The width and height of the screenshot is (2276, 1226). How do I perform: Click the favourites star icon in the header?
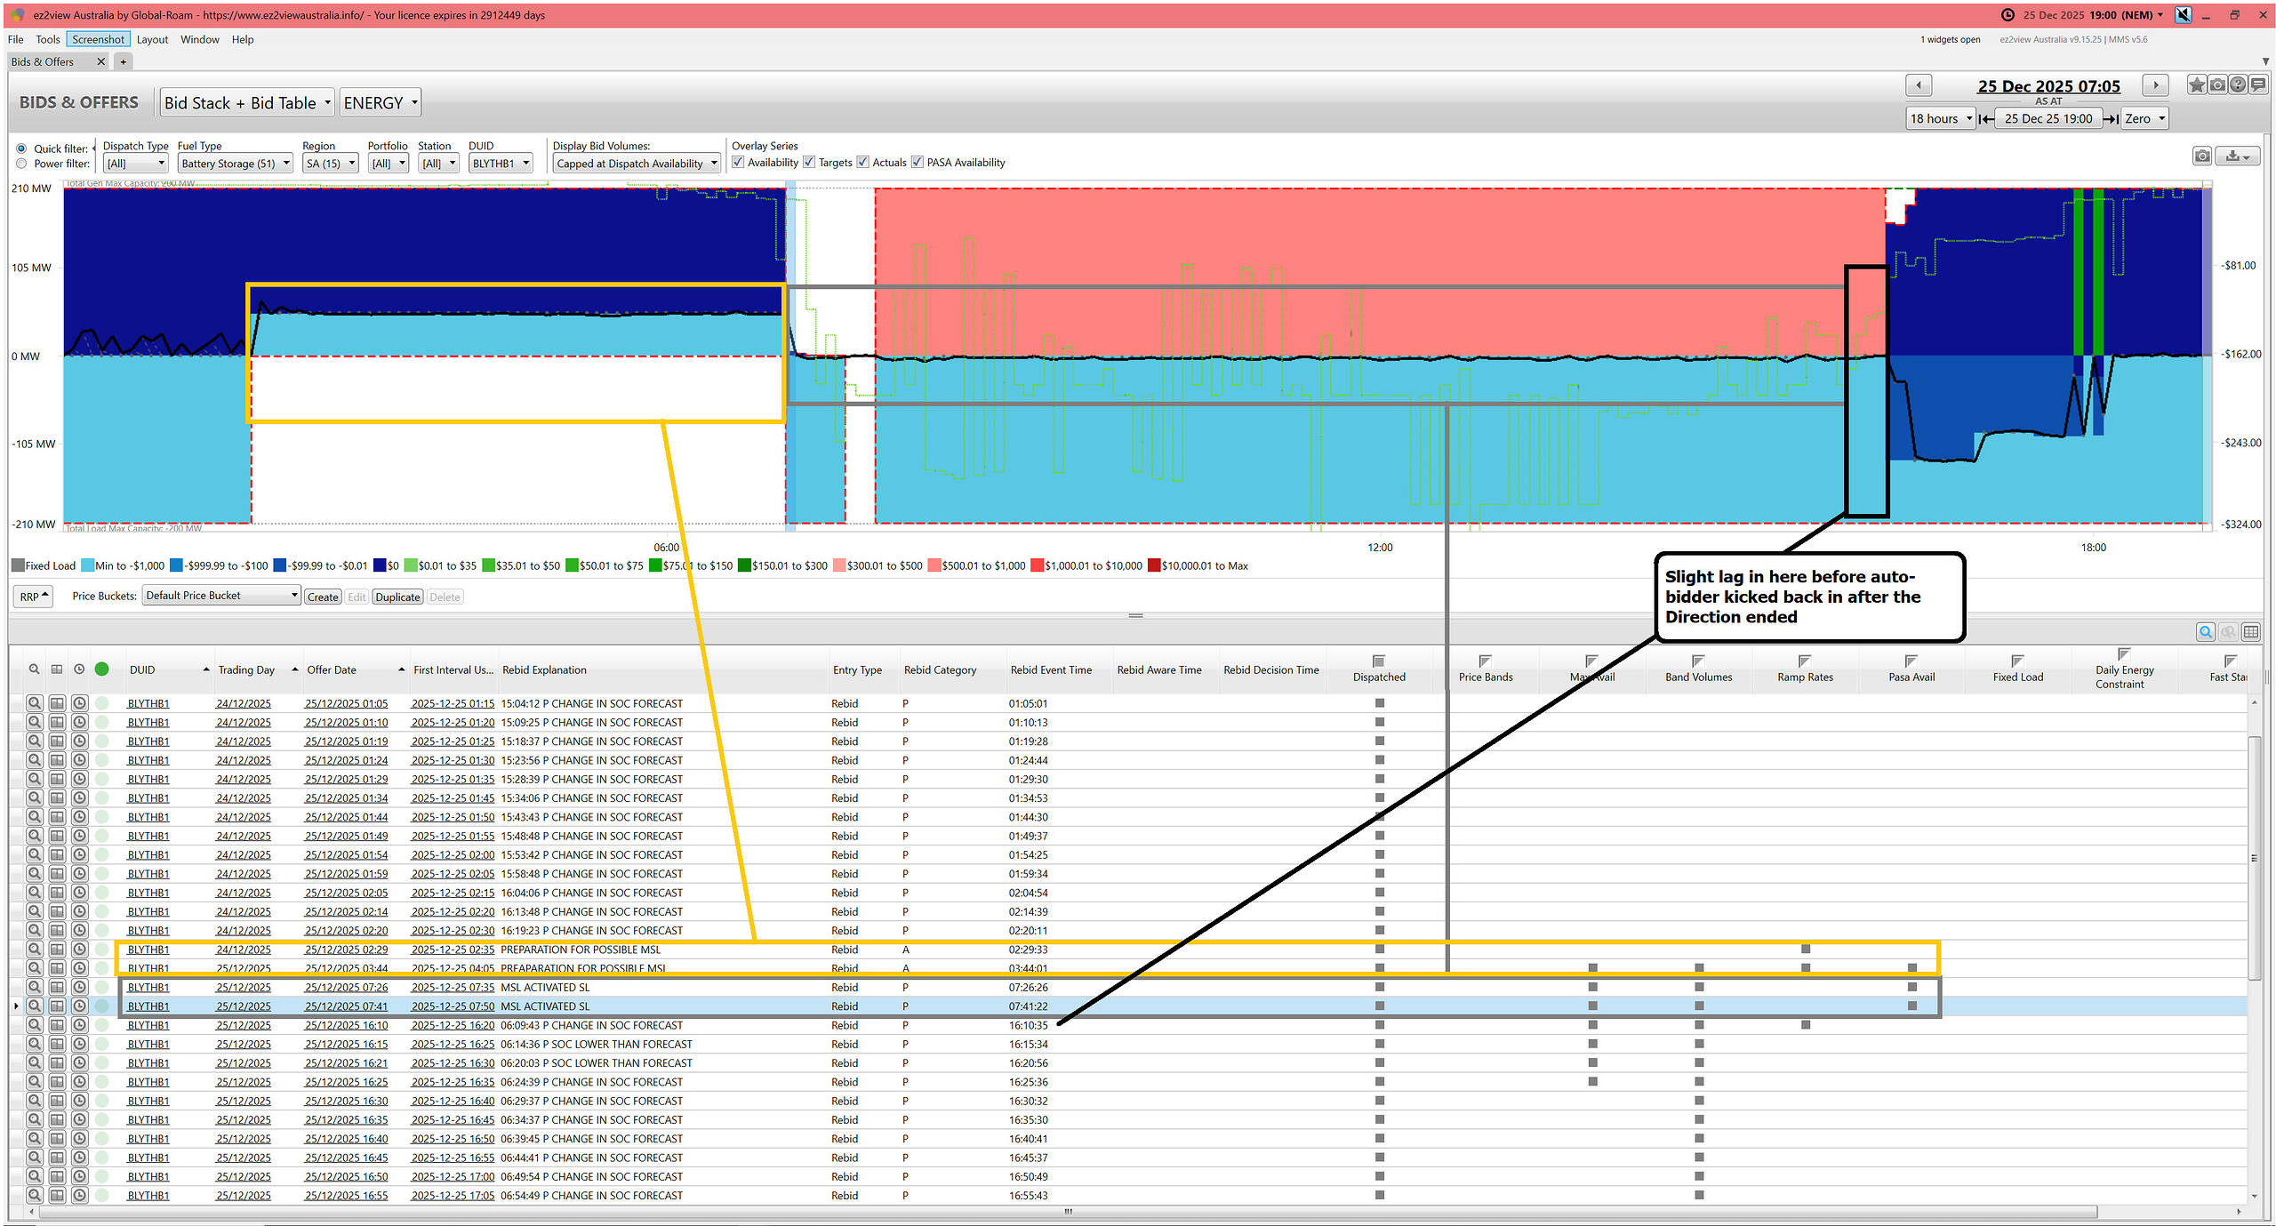2197,85
